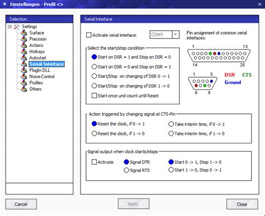This screenshot has height=216, width=265.
Task: Enable the signal output Activate checkbox
Action: tap(94, 162)
